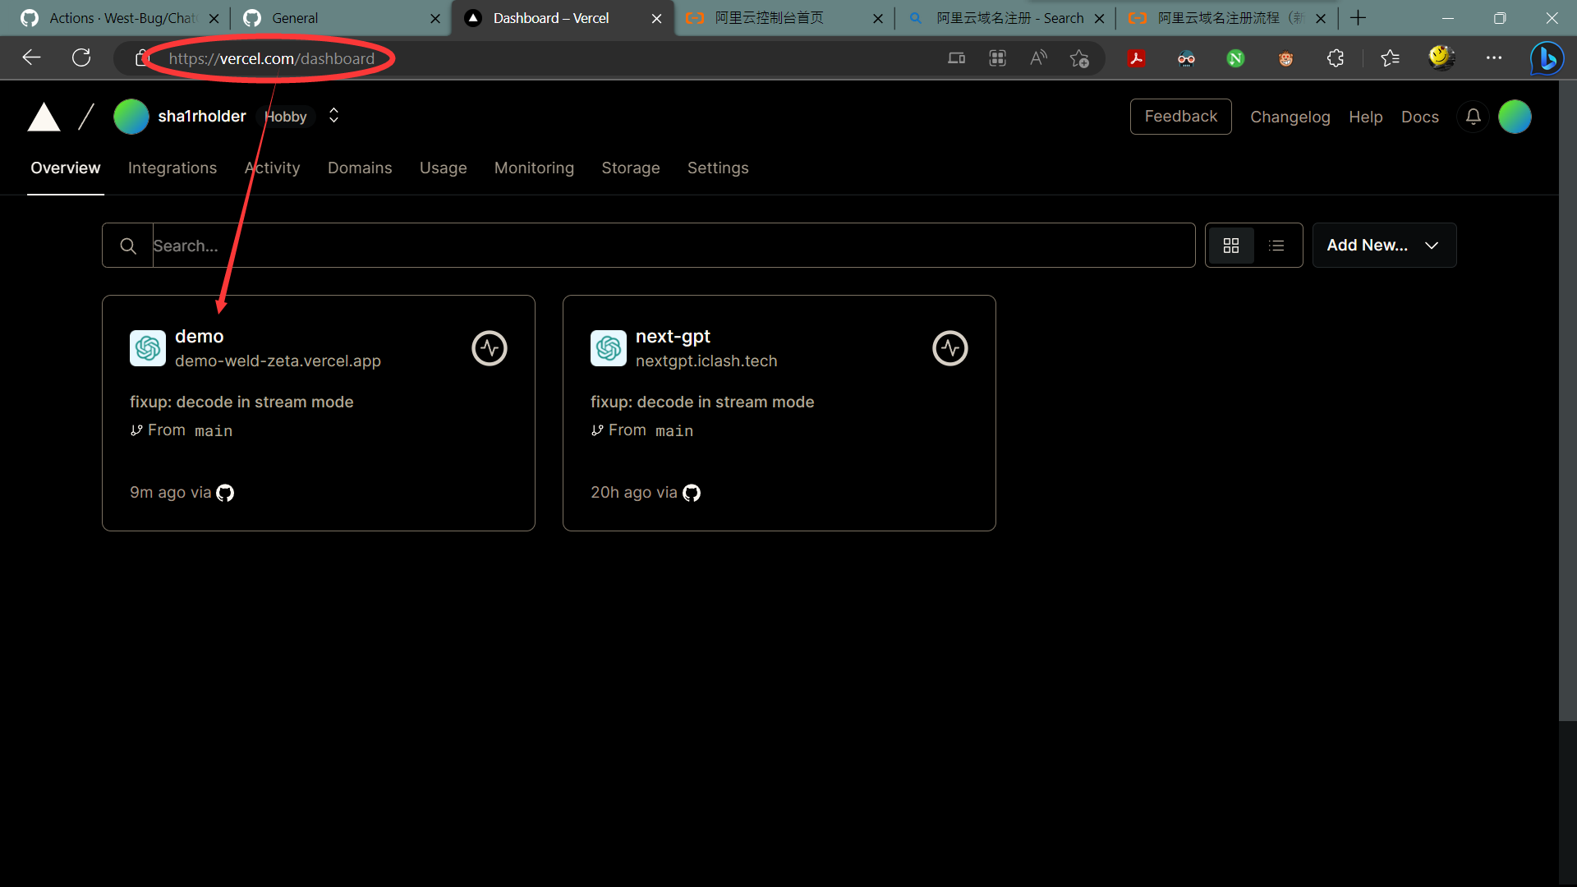The height and width of the screenshot is (887, 1577).
Task: Click the Feedback button
Action: (1180, 117)
